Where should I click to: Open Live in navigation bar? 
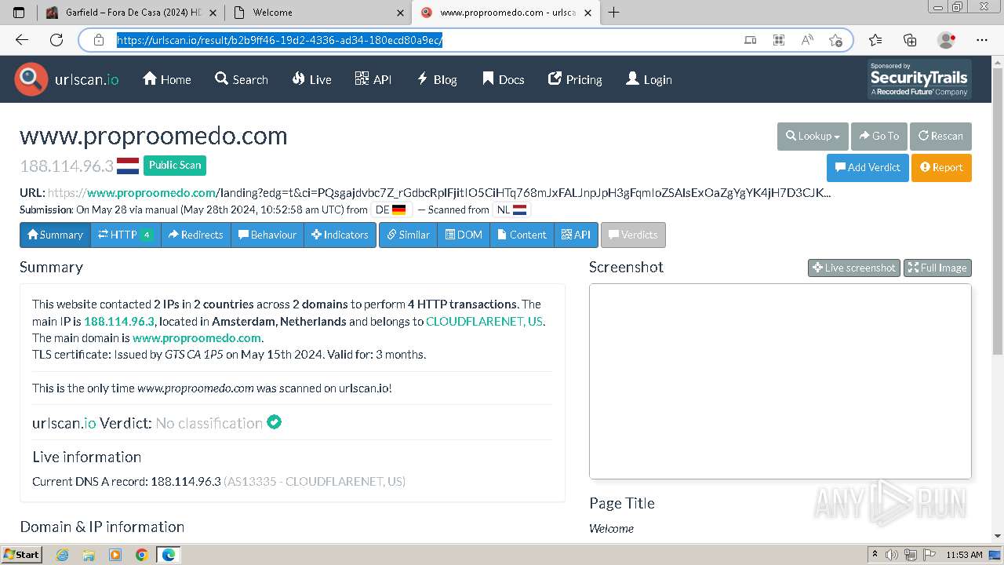pyautogui.click(x=311, y=79)
